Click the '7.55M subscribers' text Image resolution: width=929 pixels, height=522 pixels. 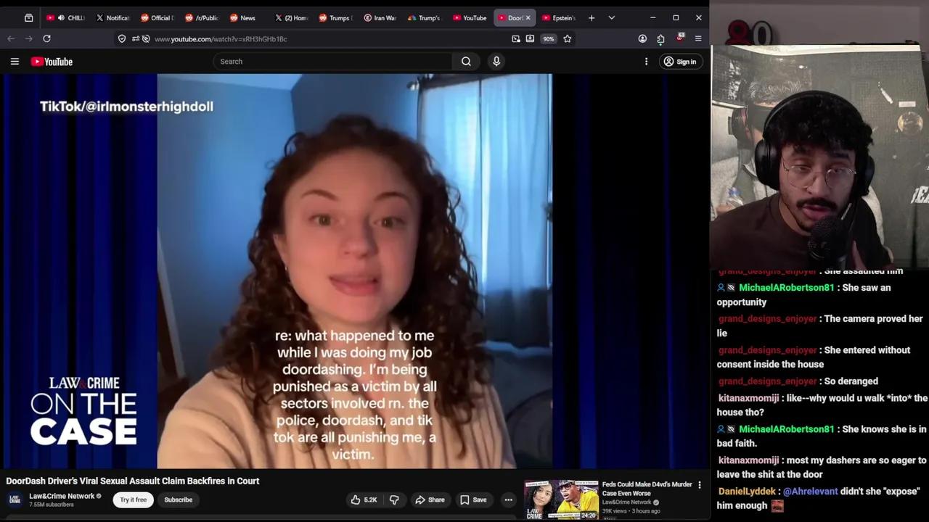click(52, 505)
